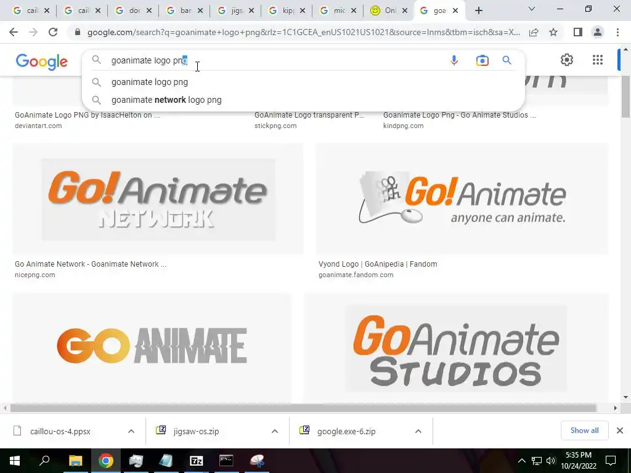The image size is (631, 473).
Task: Open Go!Animate 'anyone can animate' thumbnail
Action: point(462,199)
